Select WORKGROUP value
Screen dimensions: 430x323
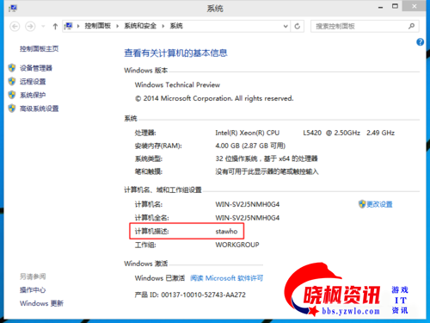[x=237, y=245]
